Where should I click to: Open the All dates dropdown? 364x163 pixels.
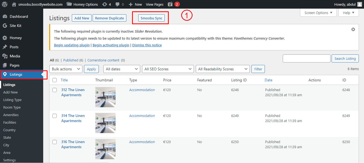122,69
